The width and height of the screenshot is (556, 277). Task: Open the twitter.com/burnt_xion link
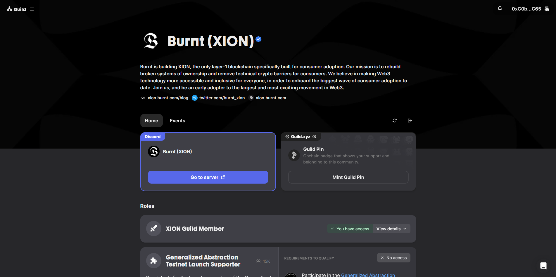coord(222,98)
